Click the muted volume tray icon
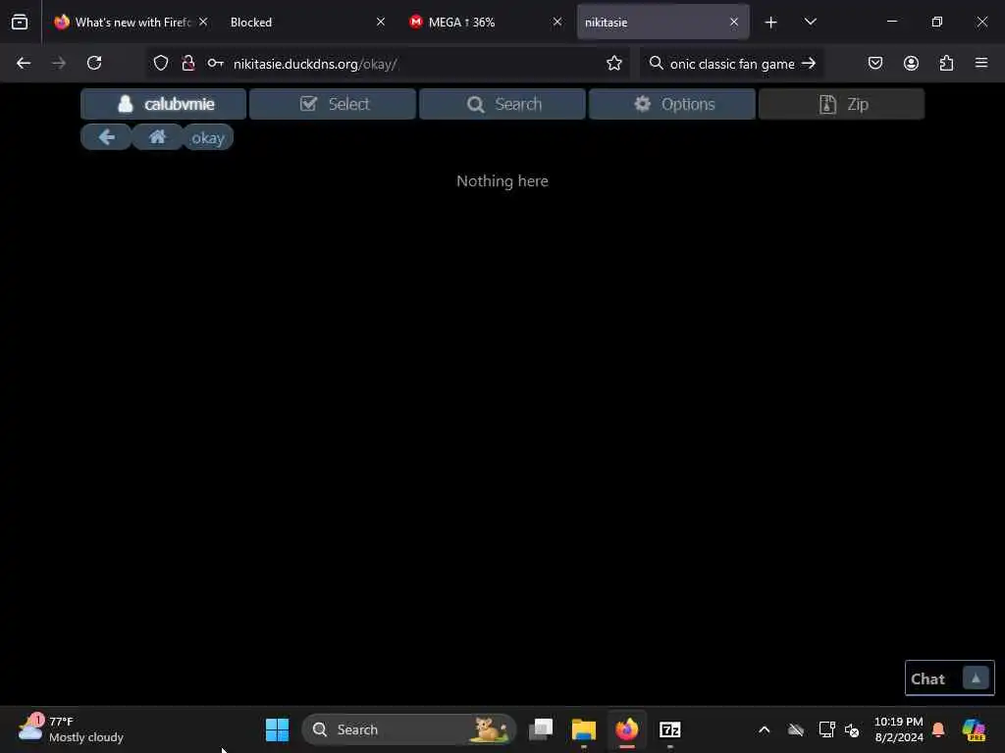1005x753 pixels. (853, 729)
